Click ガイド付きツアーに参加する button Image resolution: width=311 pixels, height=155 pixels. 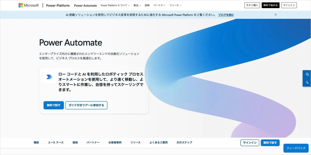click(x=86, y=105)
